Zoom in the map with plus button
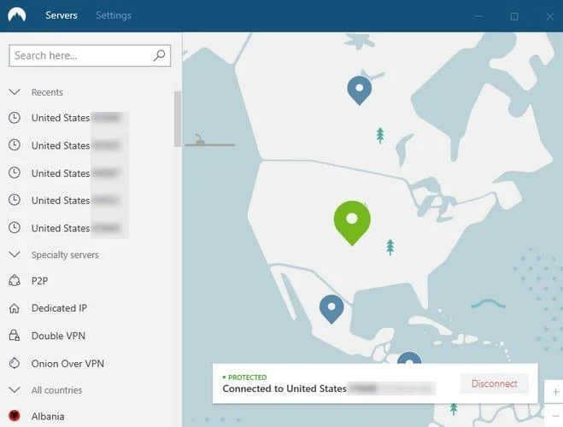The height and width of the screenshot is (427, 563). (x=555, y=392)
